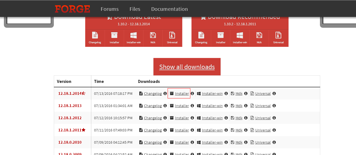
Task: Click the FORGE logo
Action: coord(72,9)
